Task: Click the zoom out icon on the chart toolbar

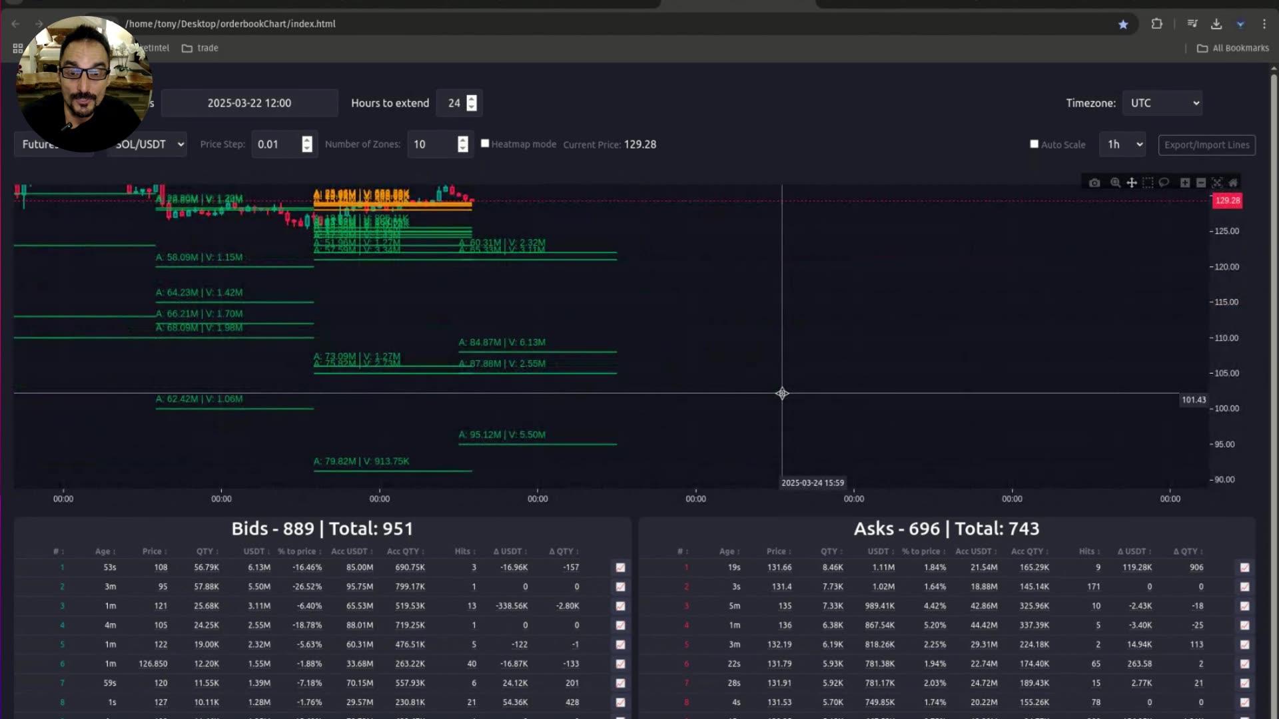Action: pos(1200,182)
